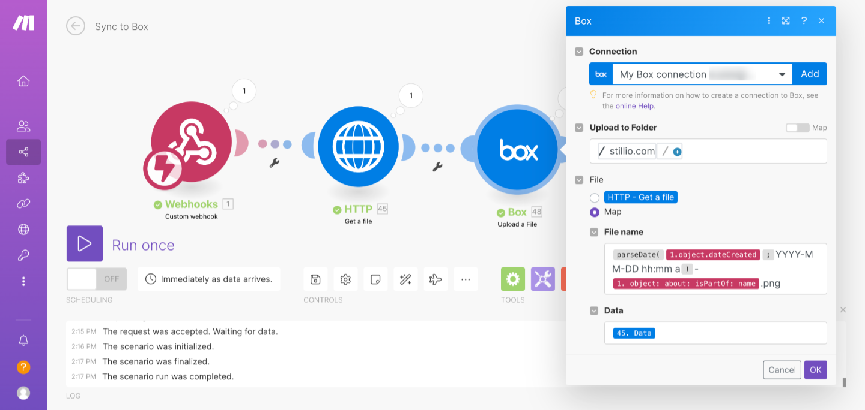The image size is (865, 410).
Task: Open Webhooks output bubble showing 1
Action: (x=244, y=91)
